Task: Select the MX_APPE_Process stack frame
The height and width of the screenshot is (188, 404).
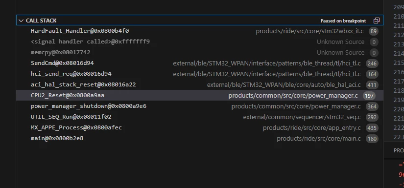Action: [199, 128]
